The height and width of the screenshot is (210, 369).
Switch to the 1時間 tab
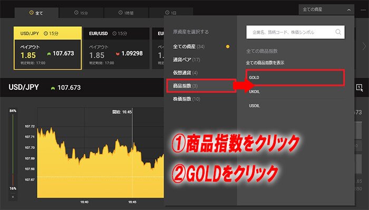click(x=126, y=13)
